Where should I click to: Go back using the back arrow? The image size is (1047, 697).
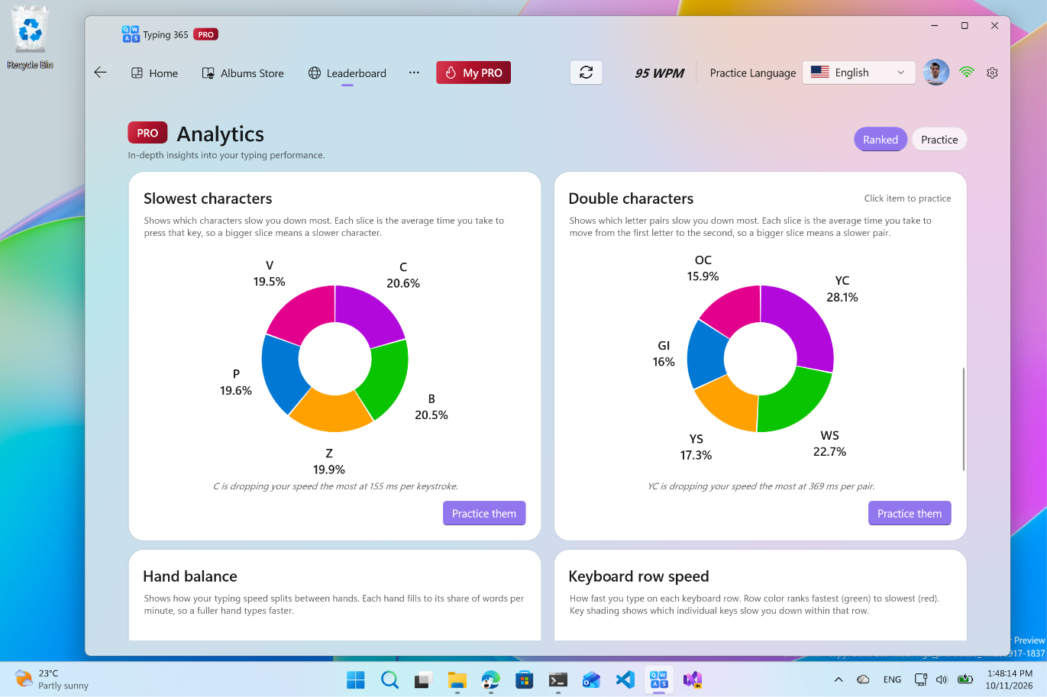click(100, 73)
